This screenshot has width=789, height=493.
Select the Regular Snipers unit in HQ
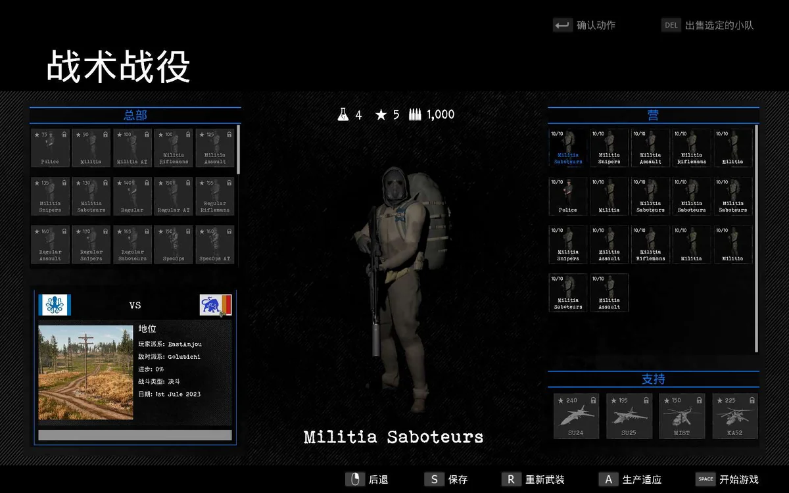tap(91, 244)
